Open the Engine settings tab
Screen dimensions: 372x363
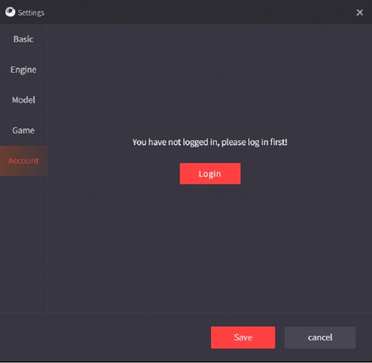pyautogui.click(x=24, y=70)
